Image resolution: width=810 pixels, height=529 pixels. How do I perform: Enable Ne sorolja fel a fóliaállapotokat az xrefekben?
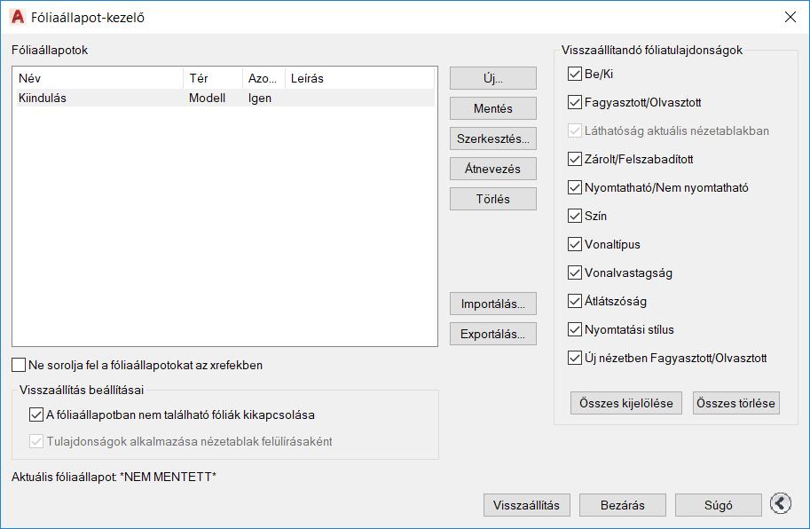(19, 365)
